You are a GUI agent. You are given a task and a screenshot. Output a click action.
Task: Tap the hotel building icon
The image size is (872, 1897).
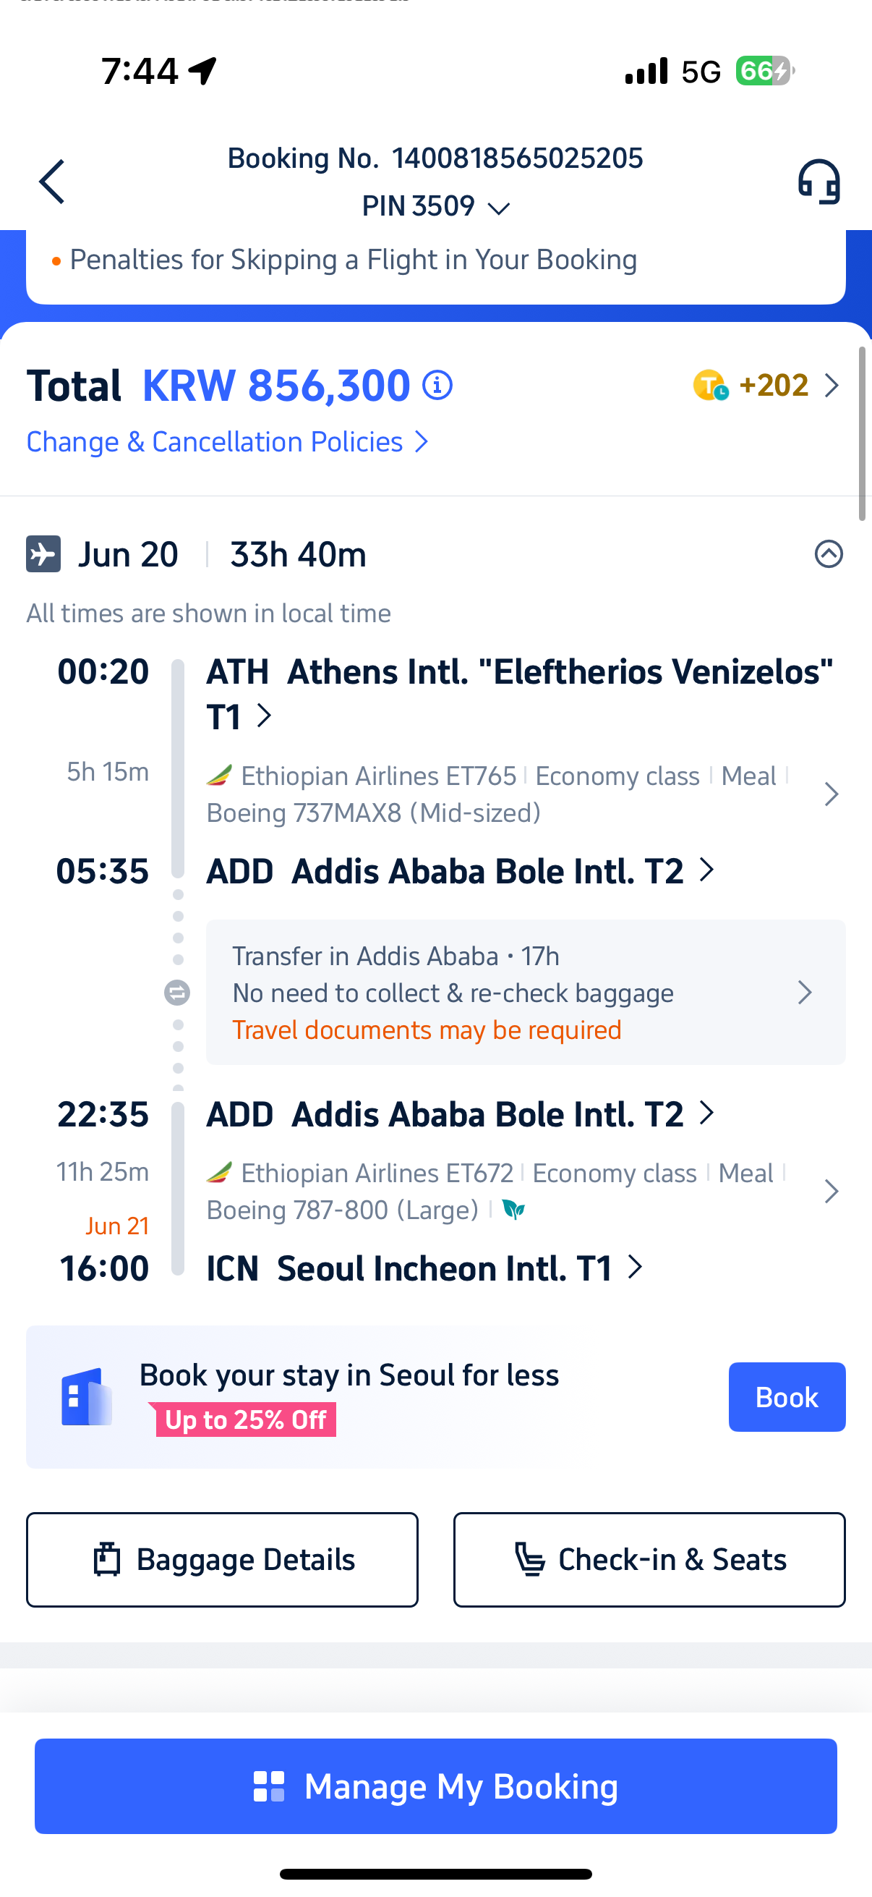(x=87, y=1397)
